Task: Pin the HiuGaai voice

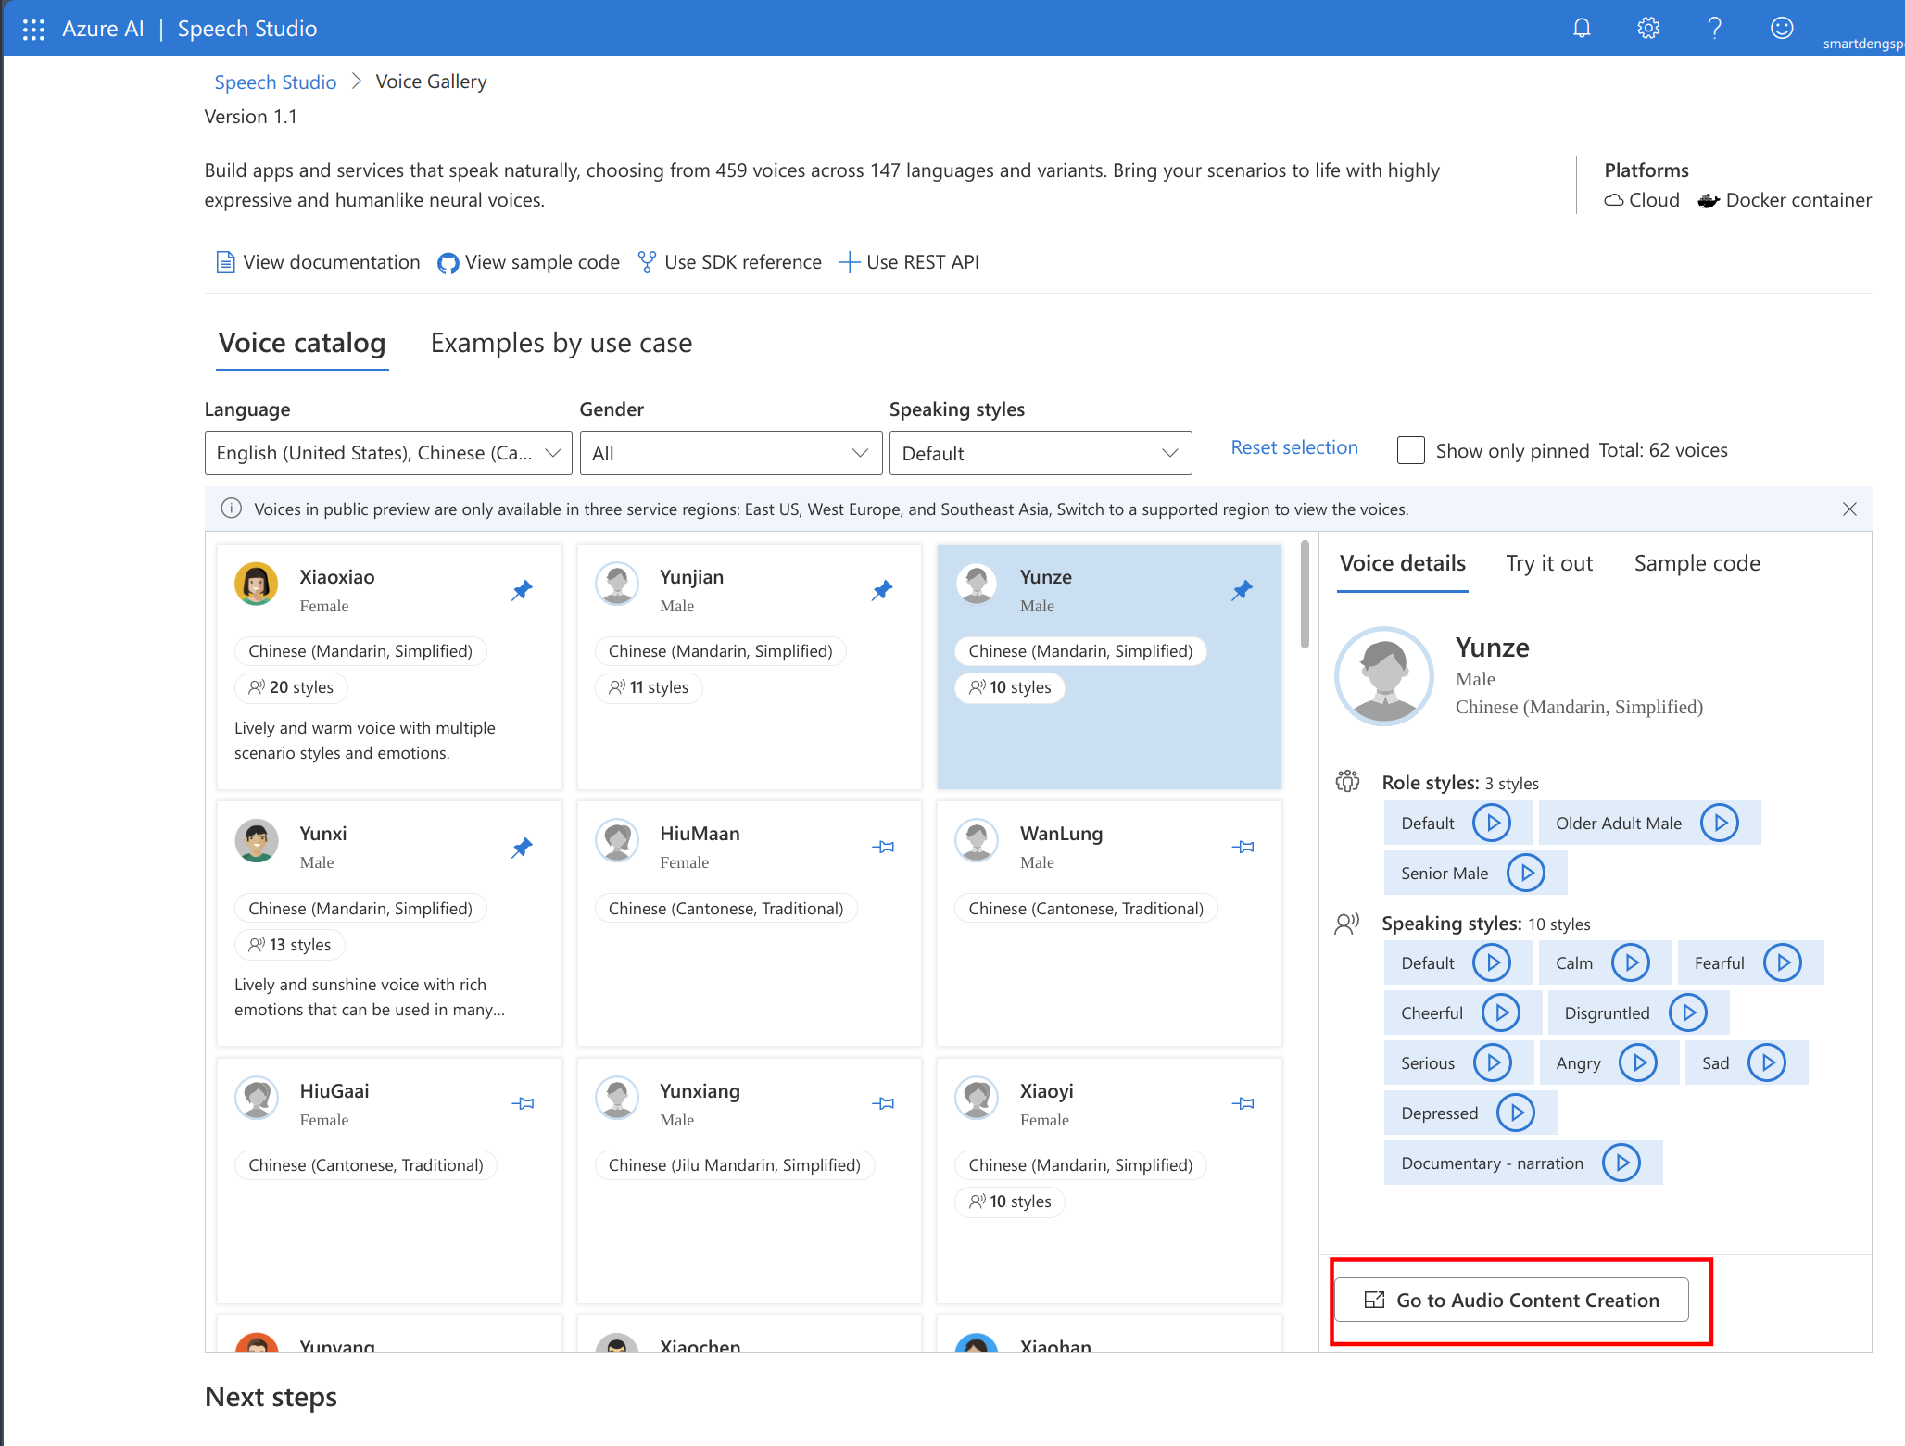Action: coord(524,1103)
